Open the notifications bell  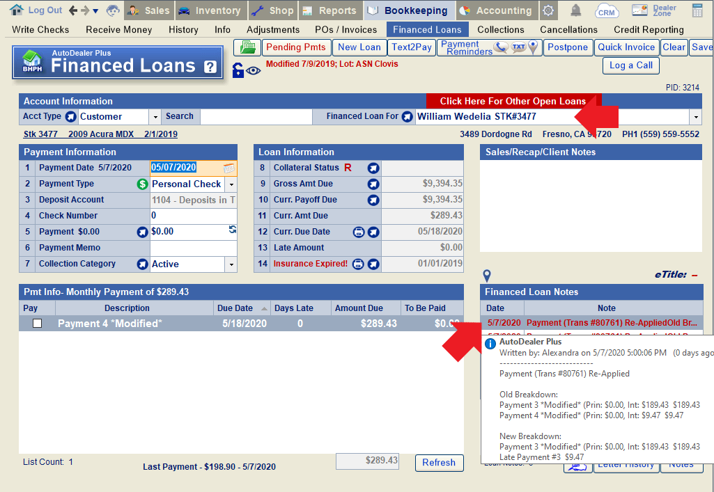(575, 10)
